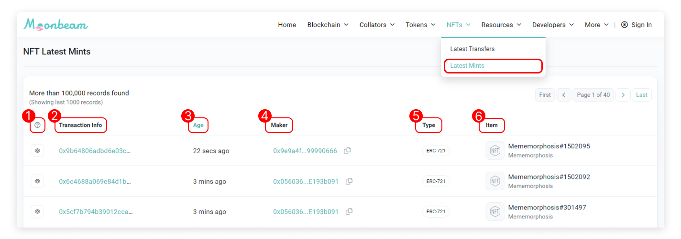The height and width of the screenshot is (239, 681).
Task: Expand the Tokens menu
Action: (x=420, y=25)
